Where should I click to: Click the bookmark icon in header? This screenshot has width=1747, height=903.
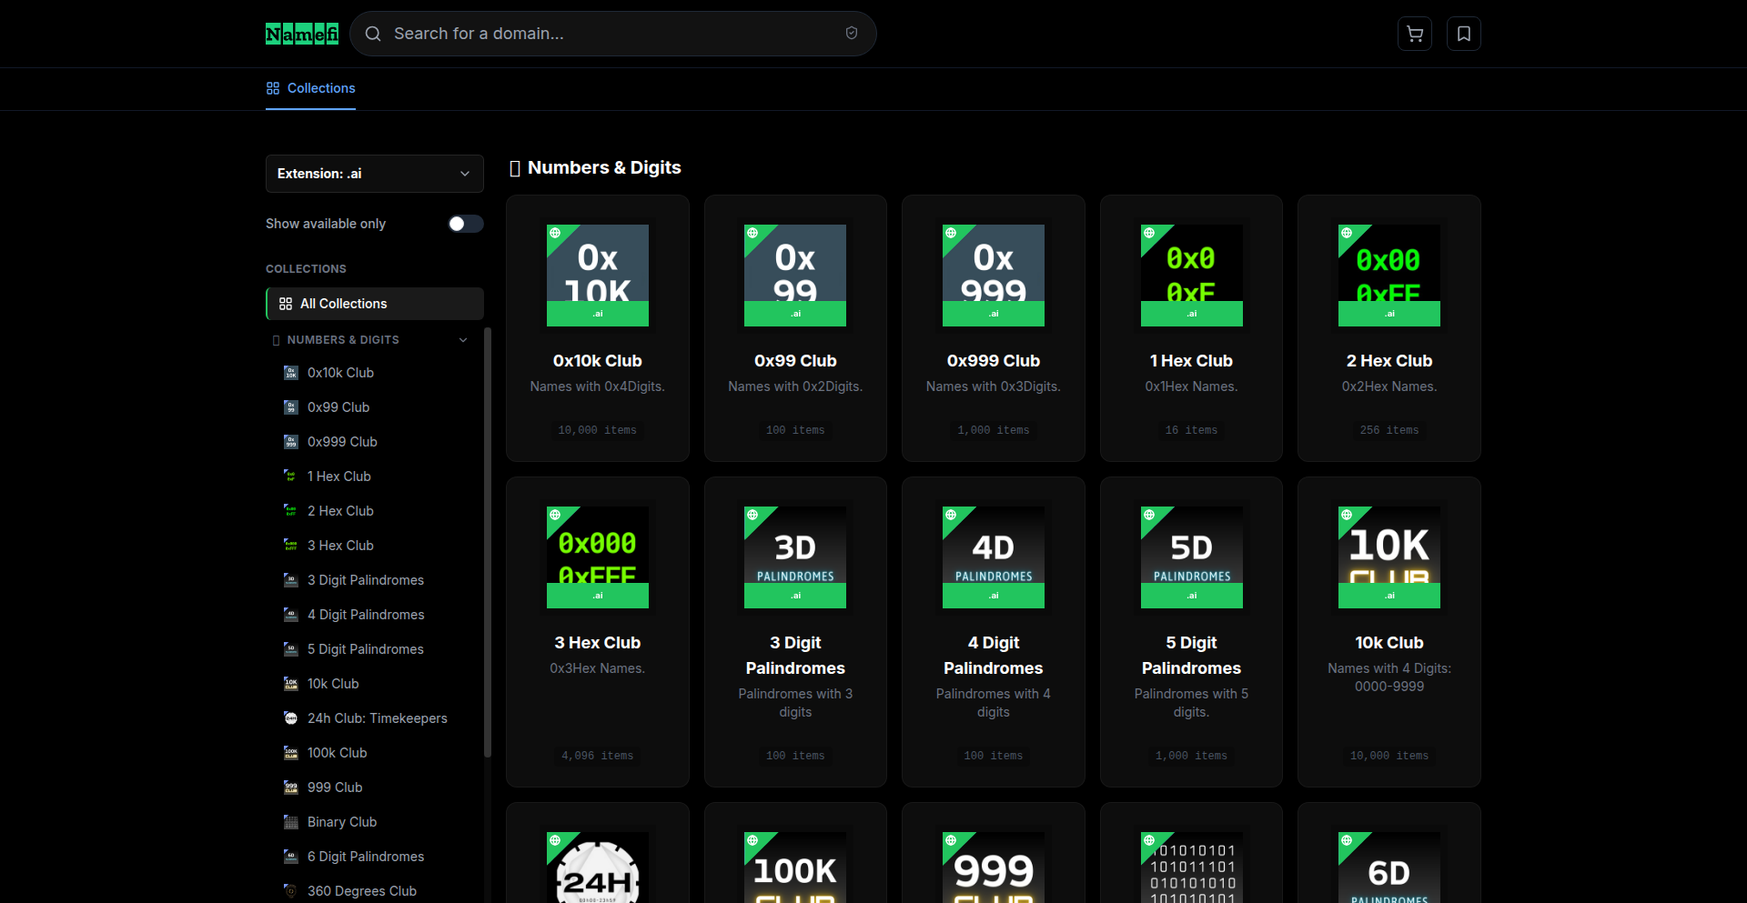click(1463, 34)
